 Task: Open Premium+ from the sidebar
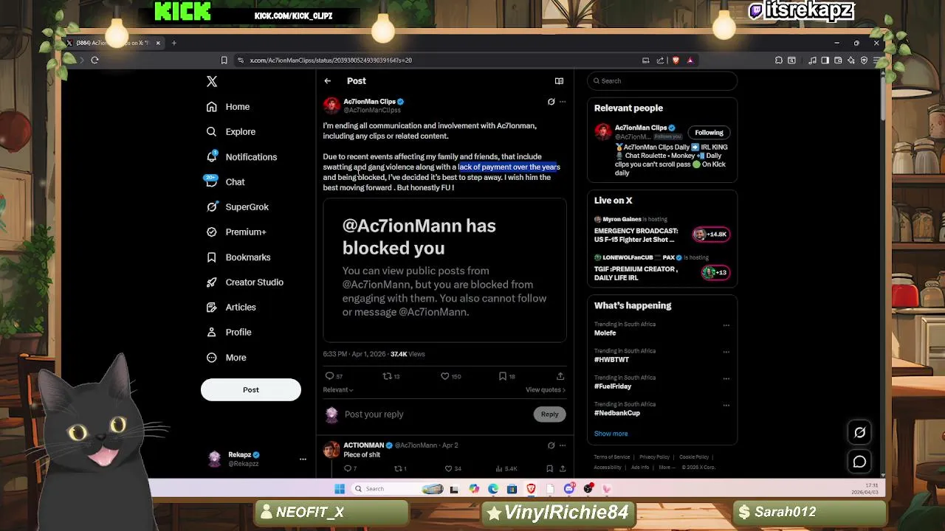pos(236,232)
